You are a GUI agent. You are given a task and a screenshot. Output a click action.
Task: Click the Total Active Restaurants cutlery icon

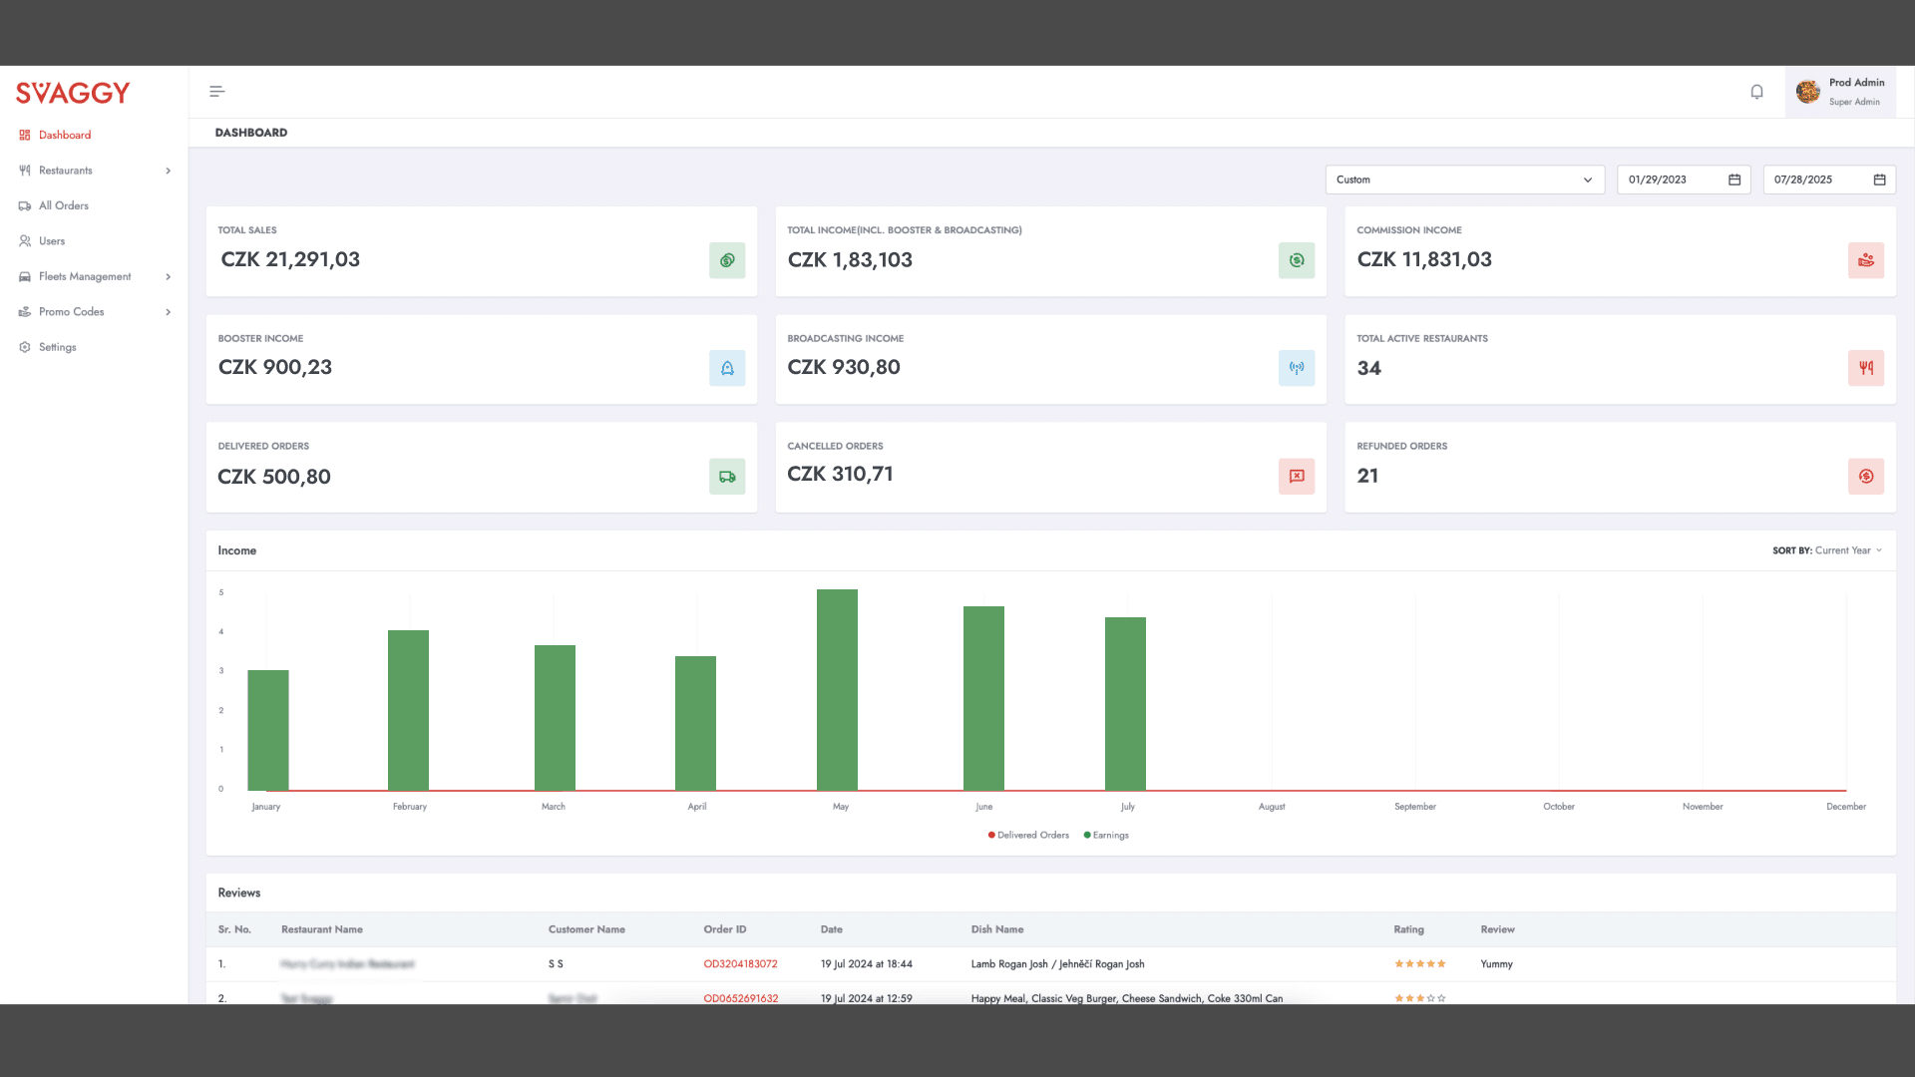coord(1866,368)
